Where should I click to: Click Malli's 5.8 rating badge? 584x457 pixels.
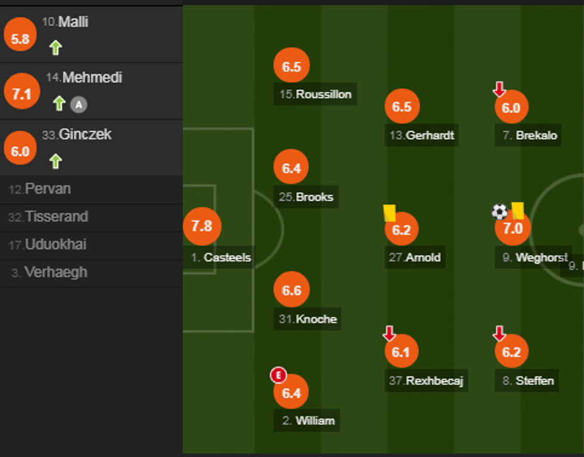(x=20, y=39)
